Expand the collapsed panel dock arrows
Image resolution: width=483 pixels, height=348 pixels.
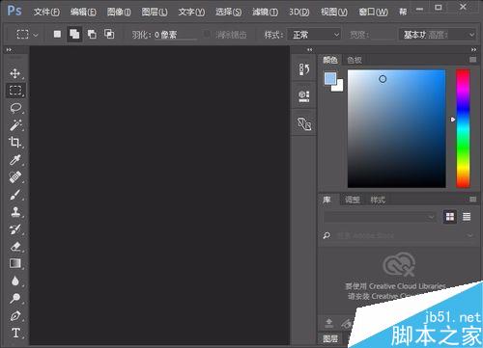pyautogui.click(x=309, y=50)
